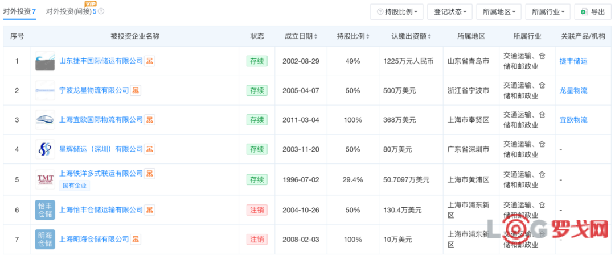This screenshot has width=615, height=260.
Task: Click 注销 status badge for 上海怡丰仓储运输
Action: click(x=257, y=210)
